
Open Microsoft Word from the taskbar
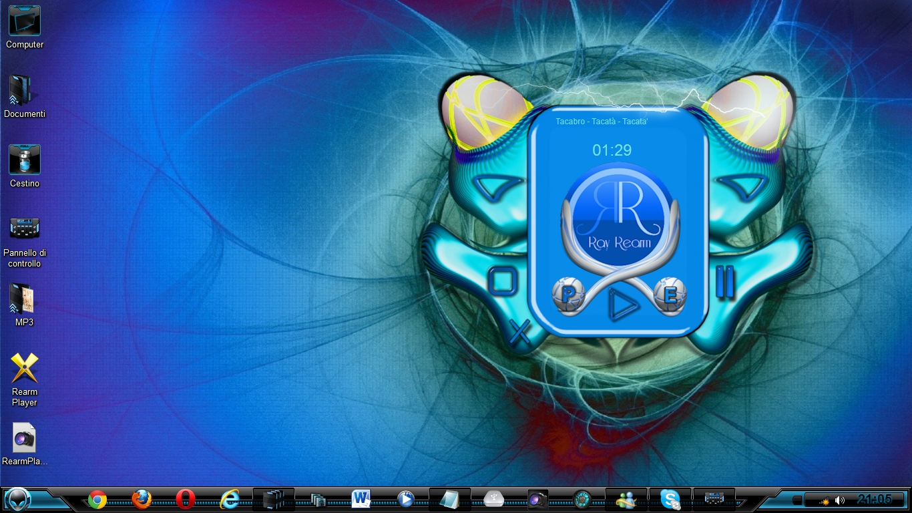point(361,499)
